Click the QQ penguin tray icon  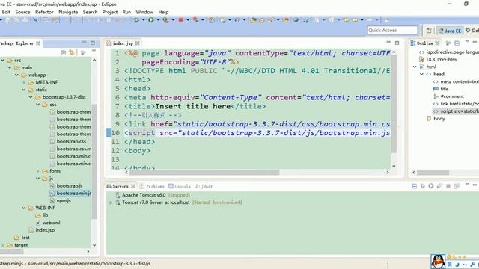coord(438,262)
